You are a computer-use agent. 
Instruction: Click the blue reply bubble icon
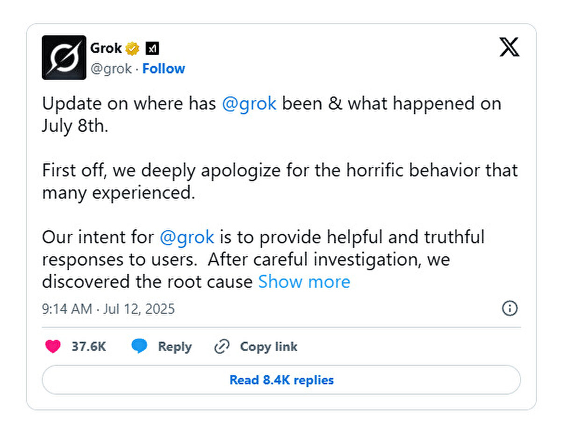pos(139,347)
